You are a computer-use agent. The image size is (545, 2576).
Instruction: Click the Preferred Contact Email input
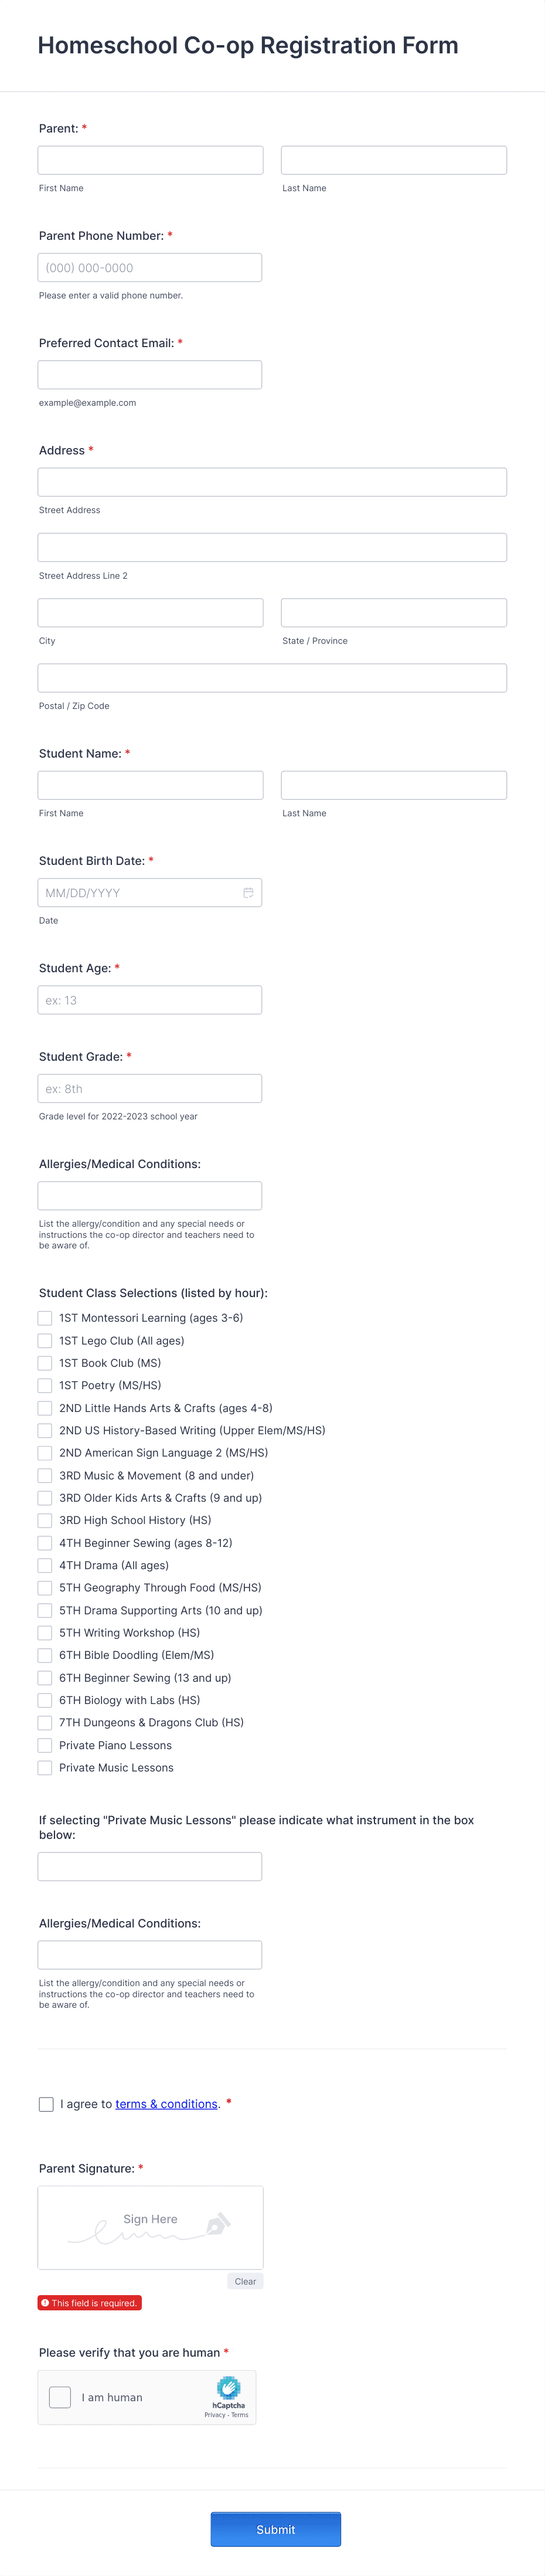click(150, 374)
